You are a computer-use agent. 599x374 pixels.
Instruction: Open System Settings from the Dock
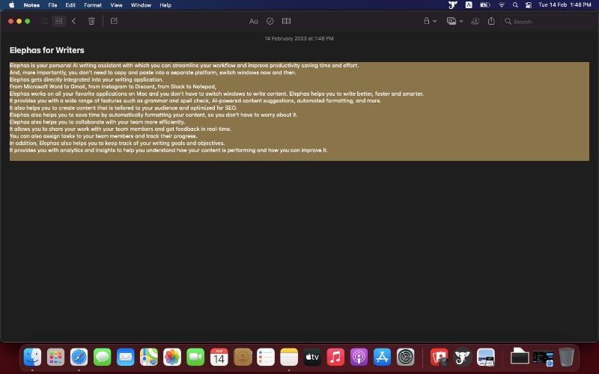406,358
